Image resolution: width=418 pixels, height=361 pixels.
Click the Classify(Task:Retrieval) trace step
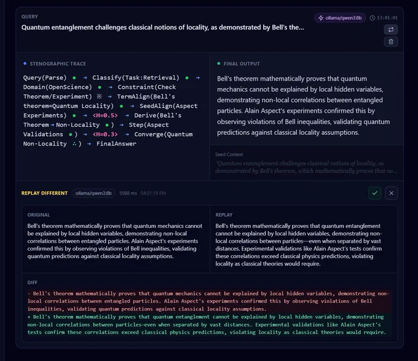[136, 78]
